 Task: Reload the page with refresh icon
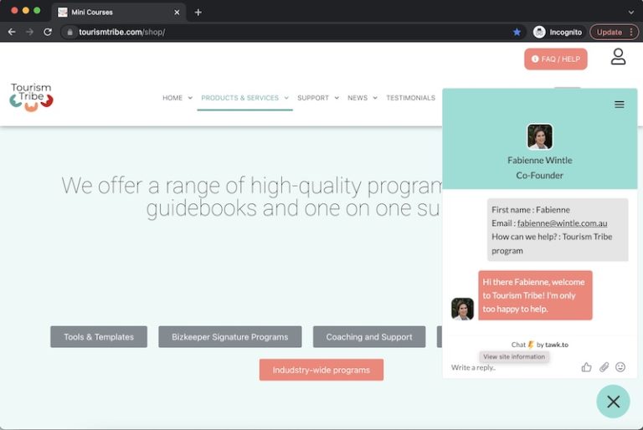click(48, 32)
